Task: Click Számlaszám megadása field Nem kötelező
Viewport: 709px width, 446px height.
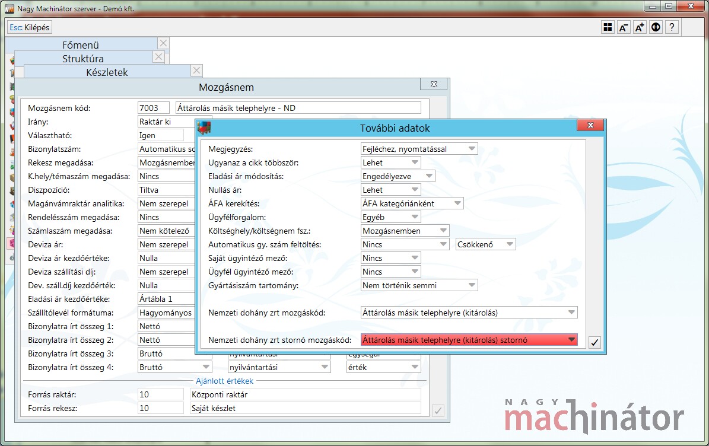Action: tap(166, 231)
